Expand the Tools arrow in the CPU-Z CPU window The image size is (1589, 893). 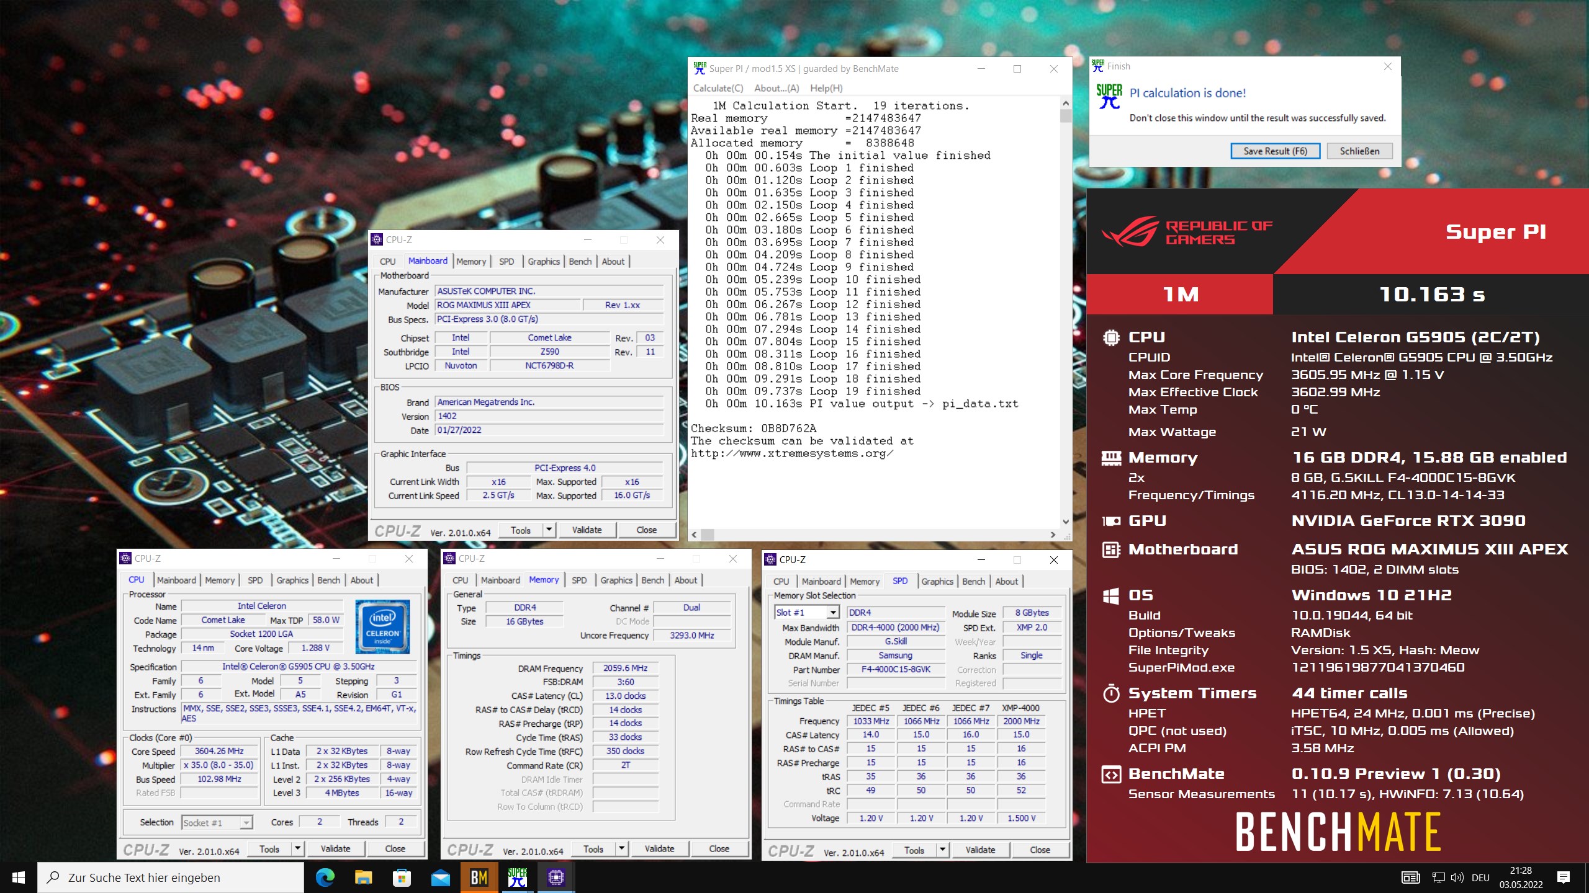tap(297, 848)
